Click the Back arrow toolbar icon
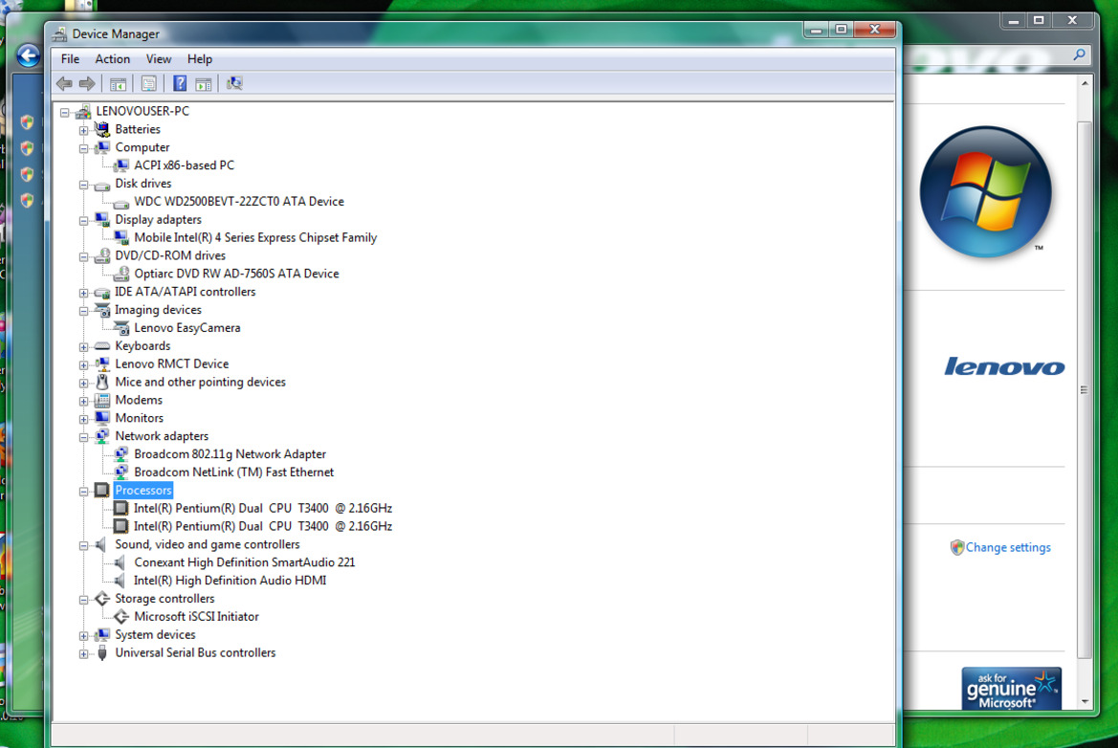Viewport: 1118px width, 748px height. click(64, 83)
